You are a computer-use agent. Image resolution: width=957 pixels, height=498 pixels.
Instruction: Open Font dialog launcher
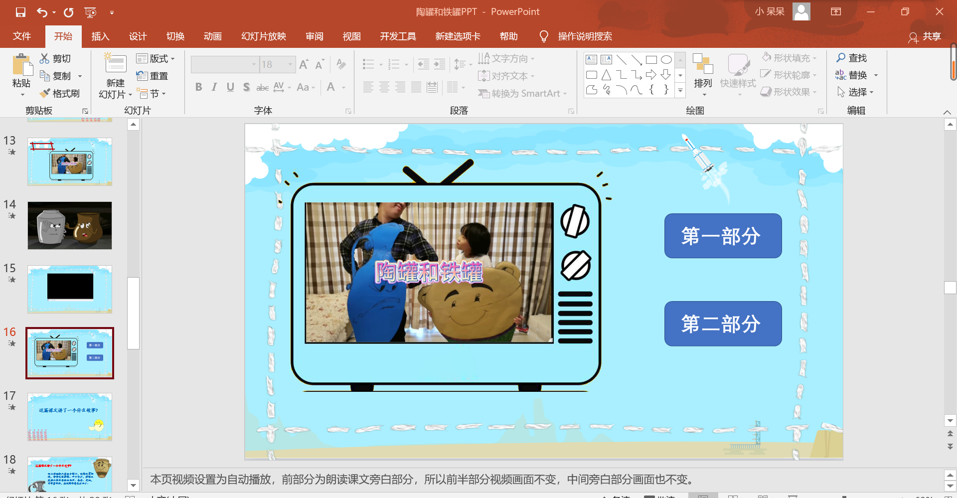(x=348, y=111)
